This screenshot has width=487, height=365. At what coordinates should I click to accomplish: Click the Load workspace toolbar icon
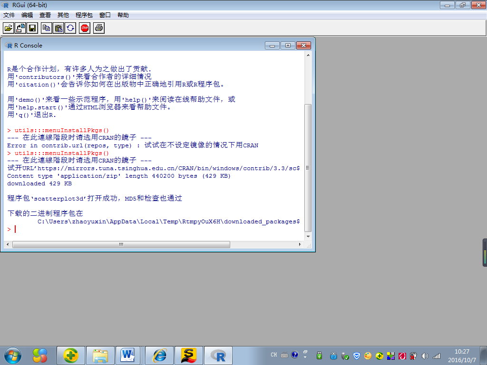pos(20,28)
